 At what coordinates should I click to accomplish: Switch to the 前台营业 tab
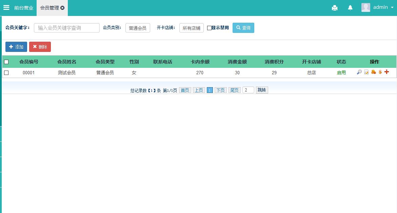[24, 8]
